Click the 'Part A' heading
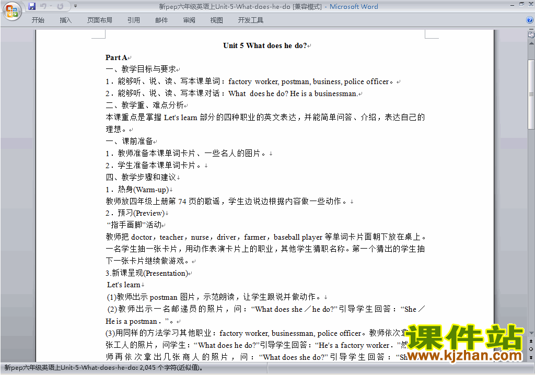Image resolution: width=535 pixels, height=375 pixels. (x=117, y=57)
